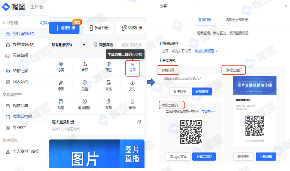Click the 复制链接 button
This screenshot has width=290, height=171.
(202, 92)
